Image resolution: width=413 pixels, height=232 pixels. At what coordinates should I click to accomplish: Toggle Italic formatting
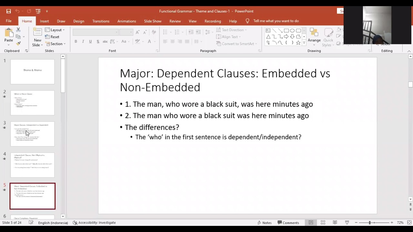[83, 42]
